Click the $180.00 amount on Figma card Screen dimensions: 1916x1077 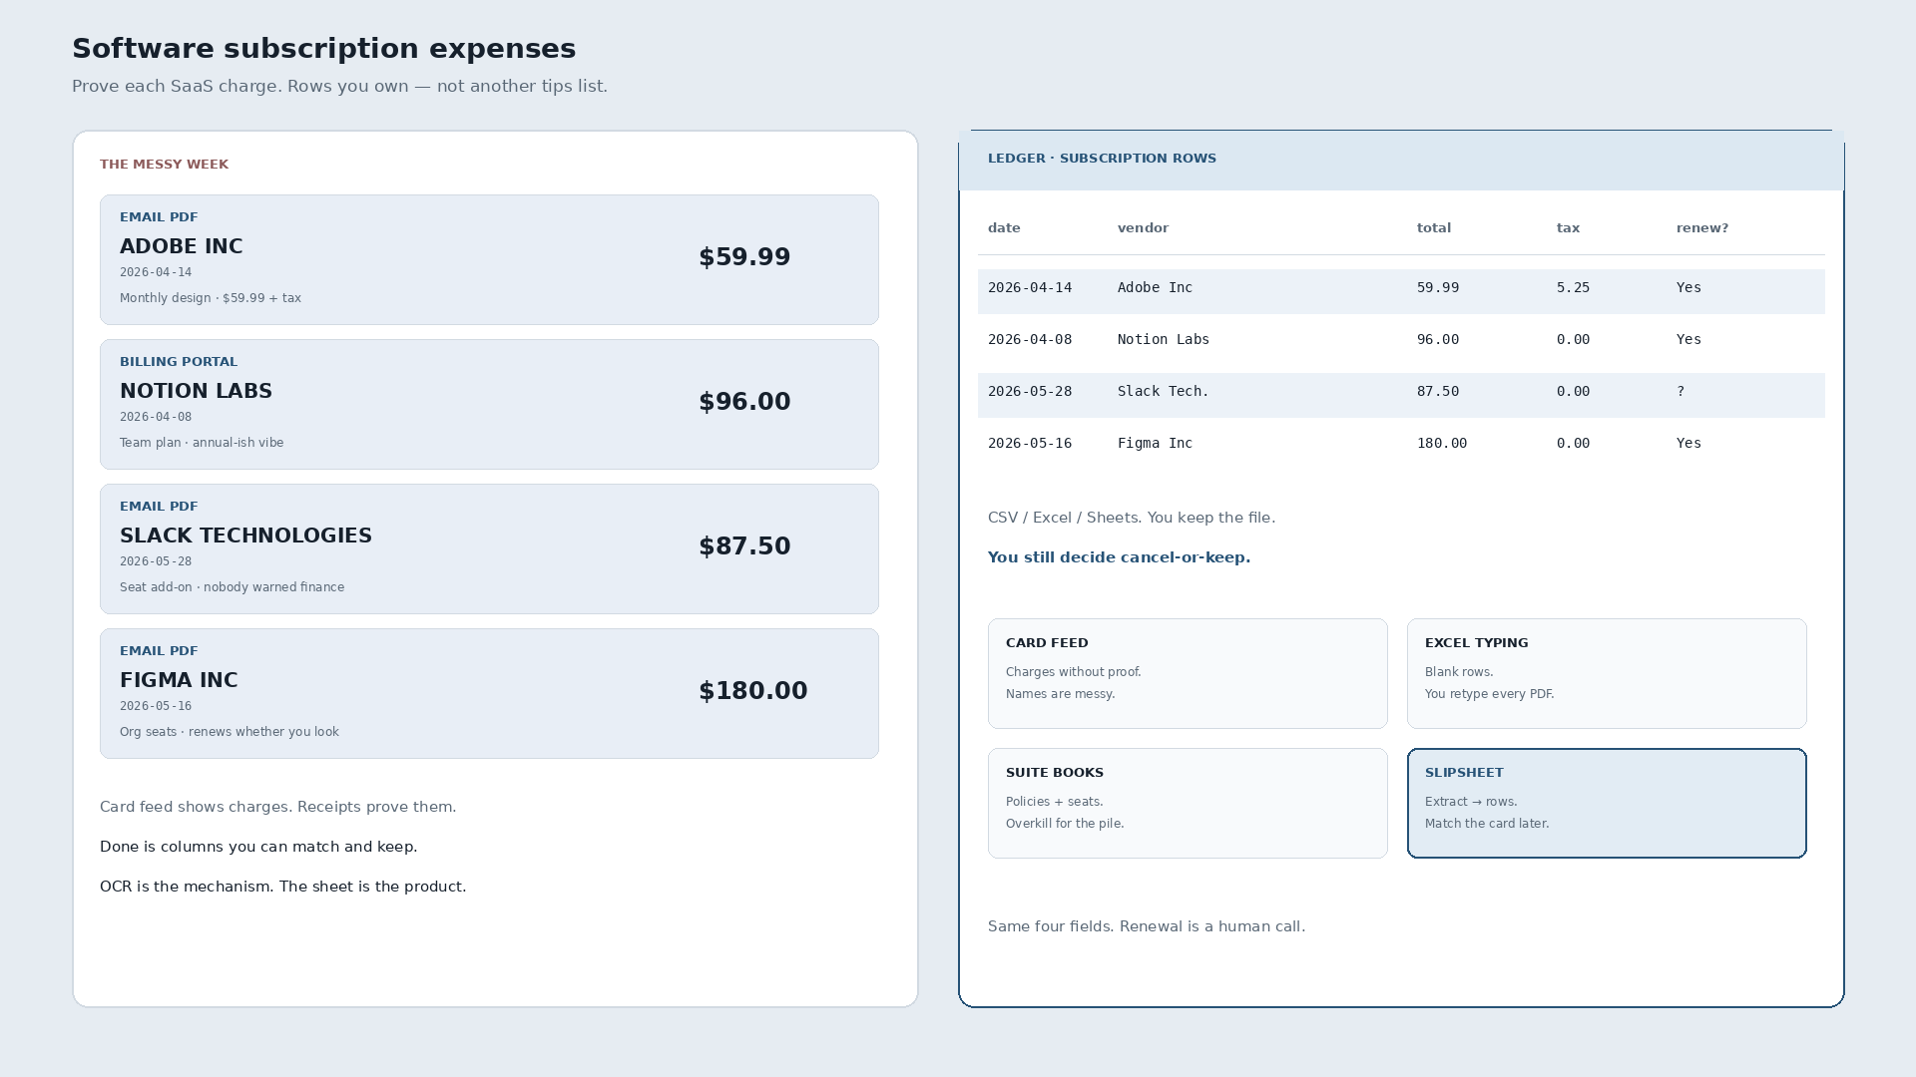point(753,691)
